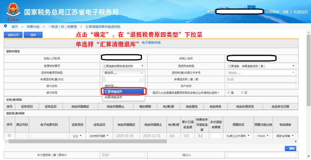Screen dimensions: 311x160
Task: Click 税款所属期起 field 2020-01-01
Action: point(126,136)
